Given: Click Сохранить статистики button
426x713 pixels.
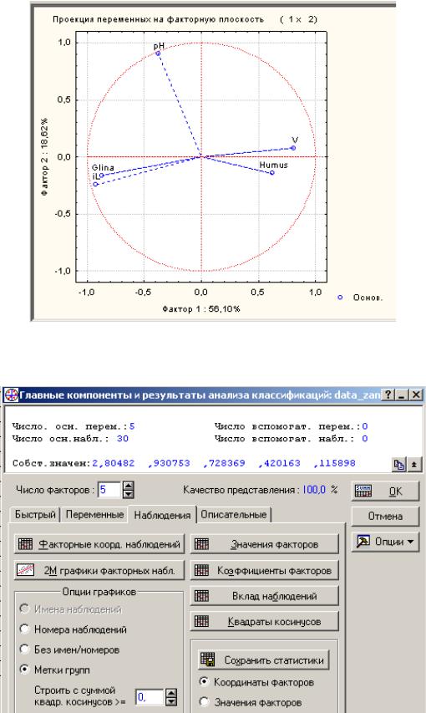Looking at the screenshot, I should [x=264, y=660].
